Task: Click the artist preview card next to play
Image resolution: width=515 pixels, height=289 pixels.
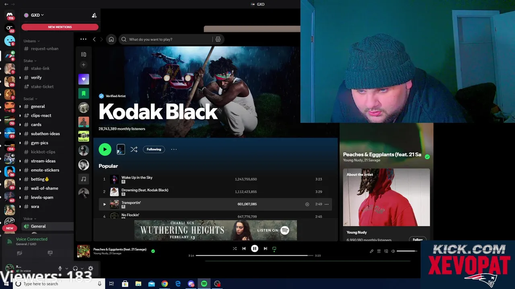Action: point(121,149)
